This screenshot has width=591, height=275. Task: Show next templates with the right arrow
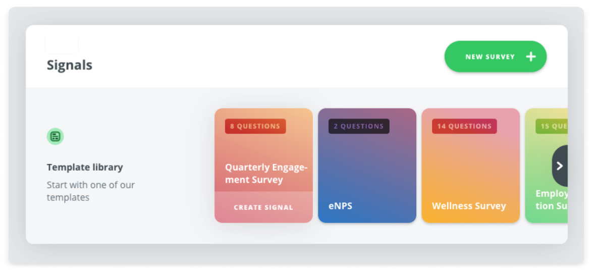pyautogui.click(x=560, y=166)
